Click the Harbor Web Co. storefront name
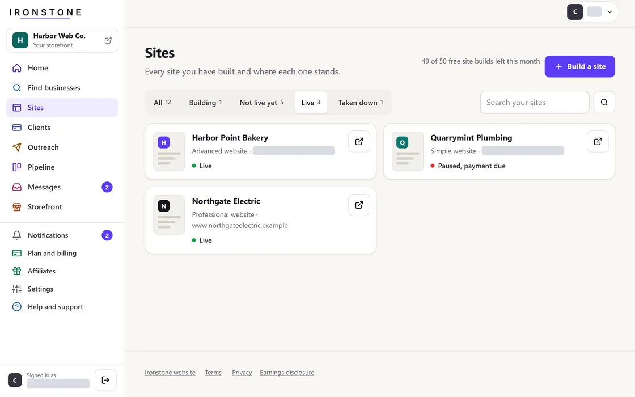Screen dimensions: 635x397 (x=59, y=36)
